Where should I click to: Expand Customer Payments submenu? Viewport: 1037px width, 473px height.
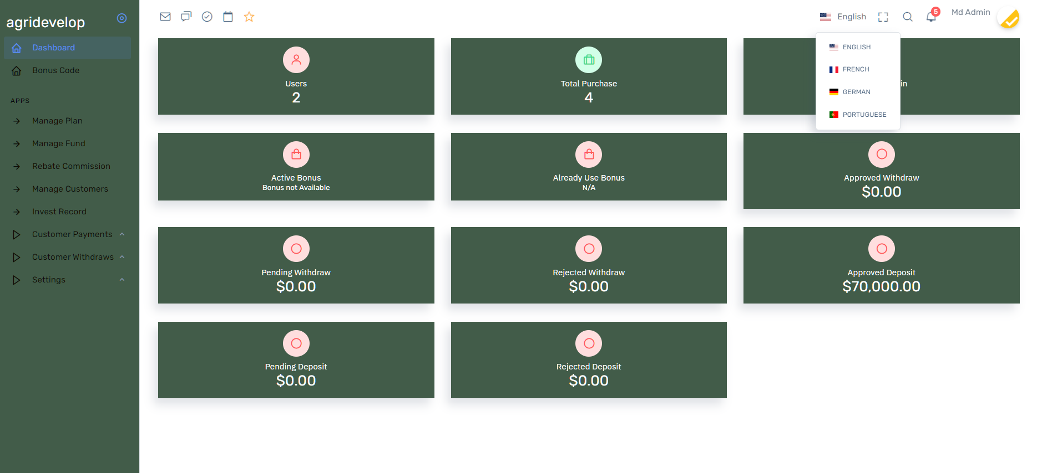(x=72, y=234)
